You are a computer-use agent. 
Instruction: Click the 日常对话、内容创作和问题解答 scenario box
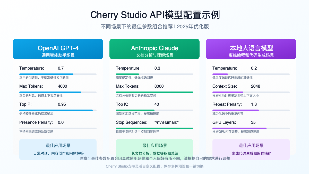pos(58,150)
